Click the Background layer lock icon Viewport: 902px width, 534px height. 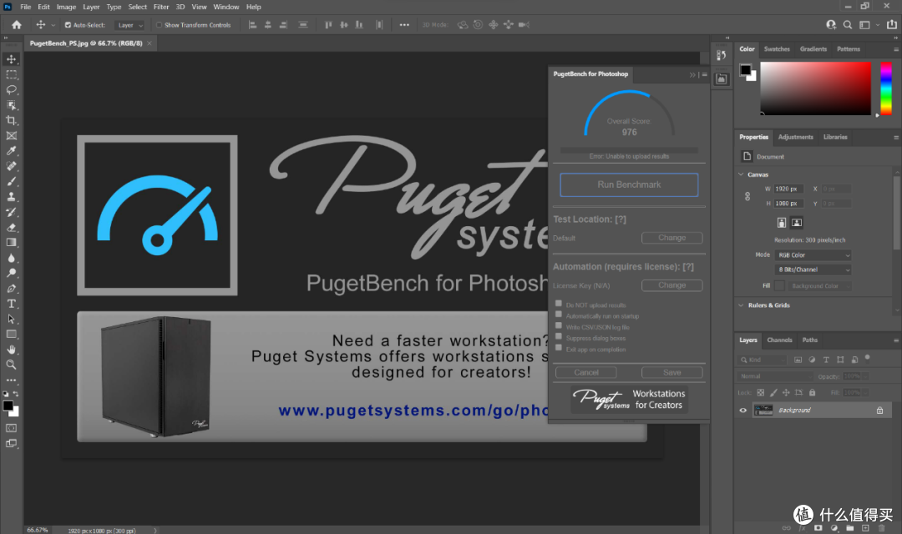click(879, 411)
